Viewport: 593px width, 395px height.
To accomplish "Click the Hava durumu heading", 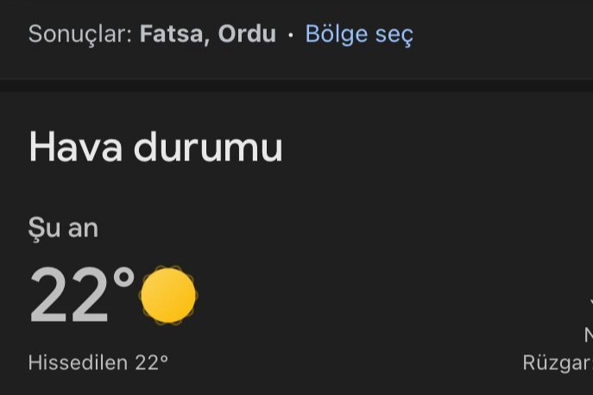I will 156,147.
